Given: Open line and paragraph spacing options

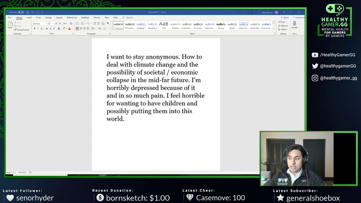Looking at the screenshot, I should pos(93,29).
